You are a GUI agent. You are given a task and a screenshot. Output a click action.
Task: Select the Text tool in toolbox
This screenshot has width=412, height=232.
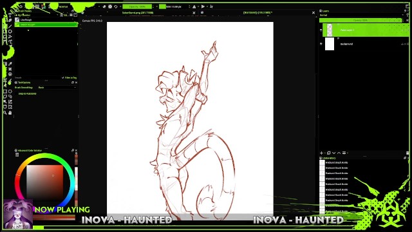tap(10, 15)
